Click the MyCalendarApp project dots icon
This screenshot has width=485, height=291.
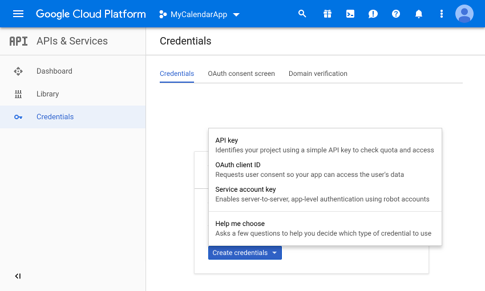[163, 14]
